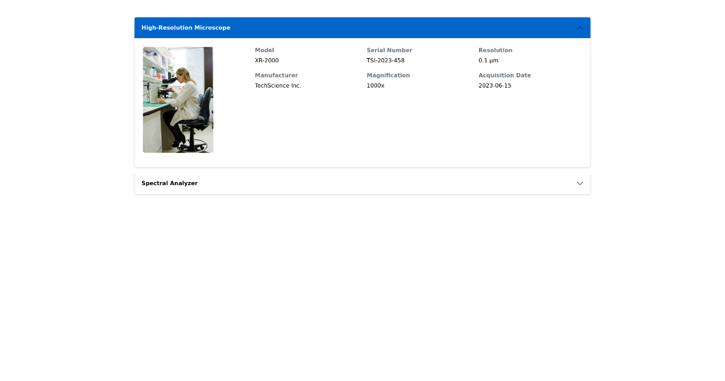Select the Magnification field label
The image size is (725, 381).
[388, 75]
